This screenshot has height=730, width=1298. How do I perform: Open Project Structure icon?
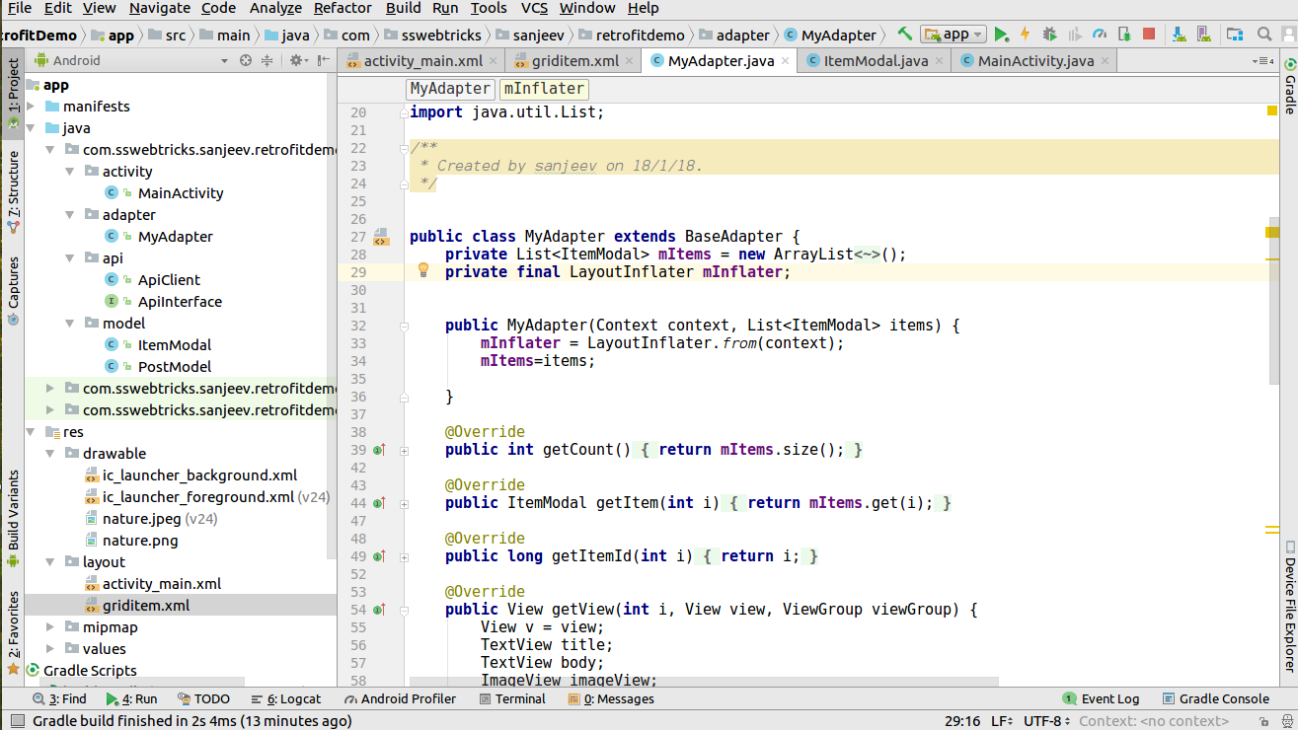click(1235, 34)
